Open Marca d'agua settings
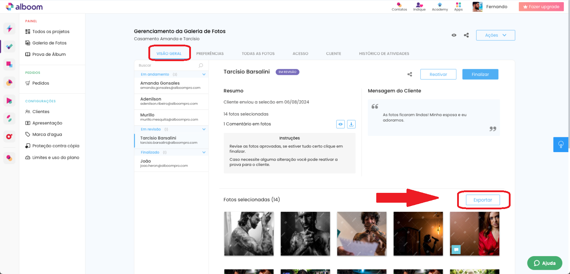The image size is (570, 274). coord(44,135)
